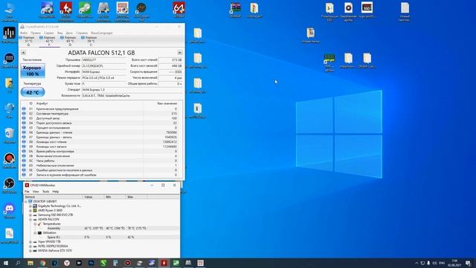Image resolution: width=476 pixels, height=268 pixels.
Task: Open the taskbar search magnifier
Action: [18, 263]
